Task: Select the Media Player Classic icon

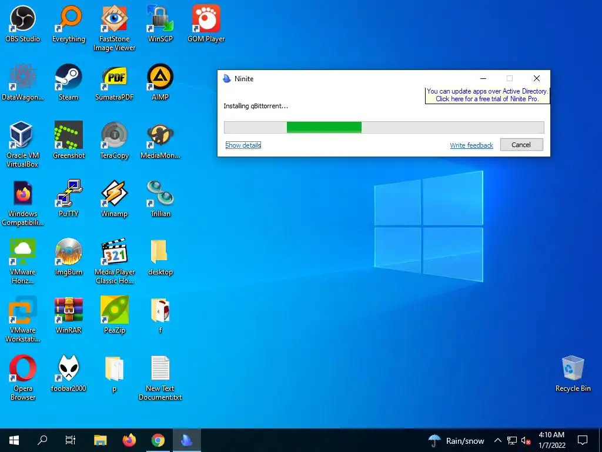Action: click(115, 261)
